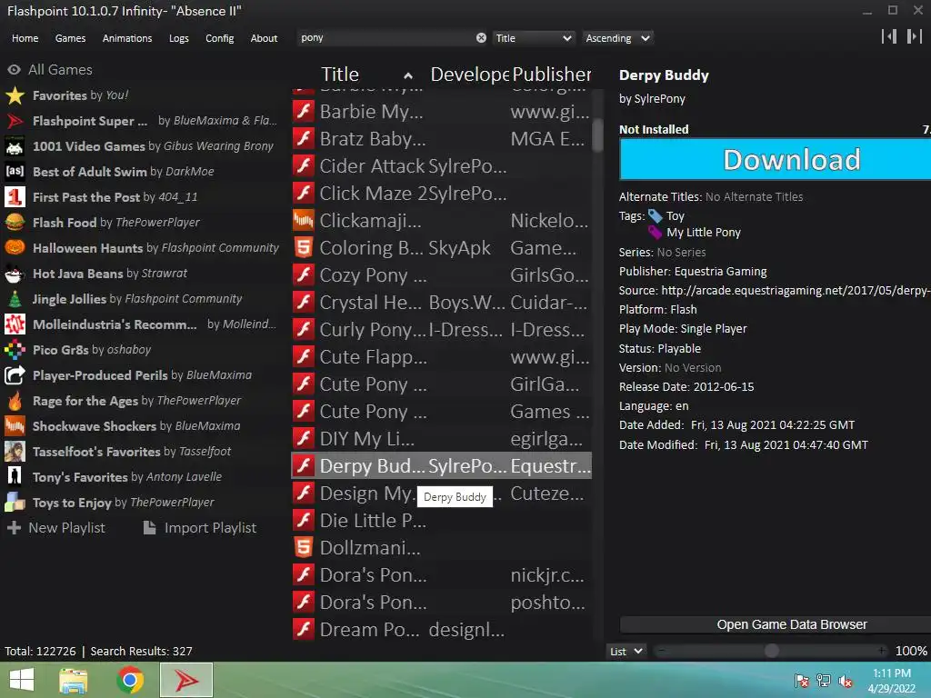Toggle the right sidebar visibility
Image resolution: width=931 pixels, height=698 pixels.
(x=915, y=36)
